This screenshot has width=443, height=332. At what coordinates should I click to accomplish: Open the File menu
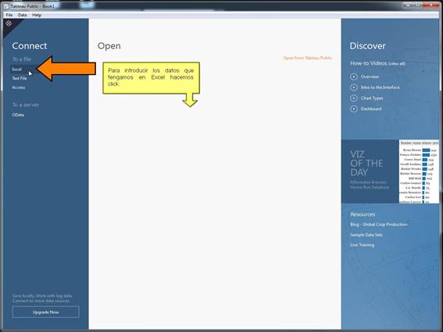click(9, 15)
